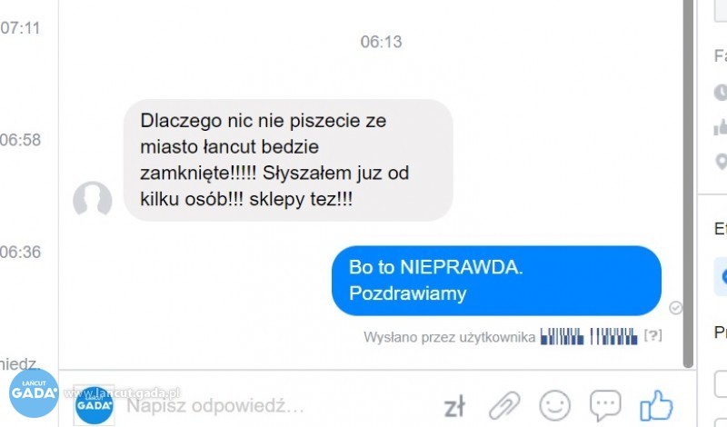Open the conversation timestamped 06:36
Screen dimensions: 727x427
pos(20,252)
